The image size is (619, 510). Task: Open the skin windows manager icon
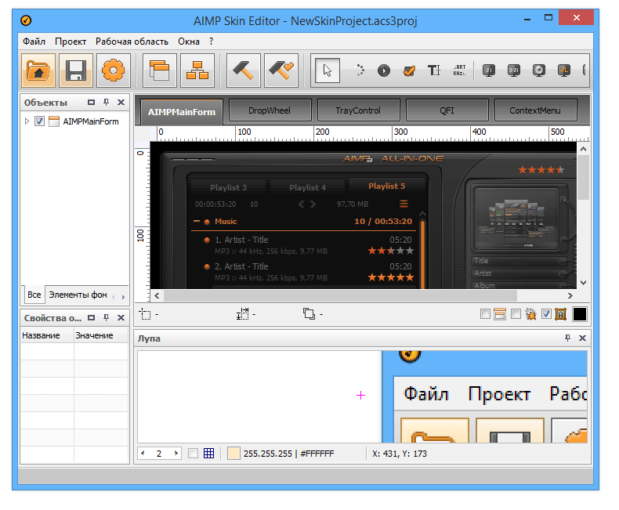pos(160,71)
